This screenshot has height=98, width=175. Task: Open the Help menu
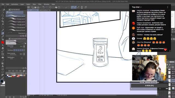53,4
